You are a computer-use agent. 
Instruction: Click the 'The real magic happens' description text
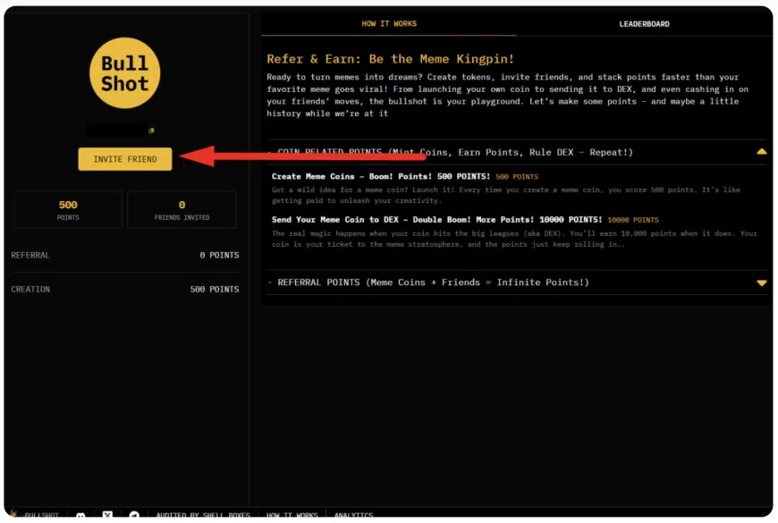pyautogui.click(x=514, y=239)
